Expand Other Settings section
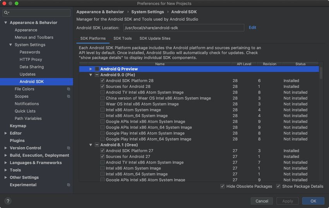This screenshot has width=329, height=208. coord(6,177)
